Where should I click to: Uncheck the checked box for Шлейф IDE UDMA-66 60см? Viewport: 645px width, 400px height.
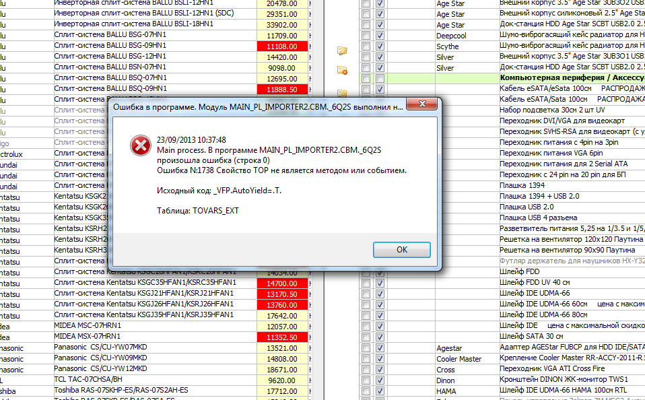click(380, 304)
